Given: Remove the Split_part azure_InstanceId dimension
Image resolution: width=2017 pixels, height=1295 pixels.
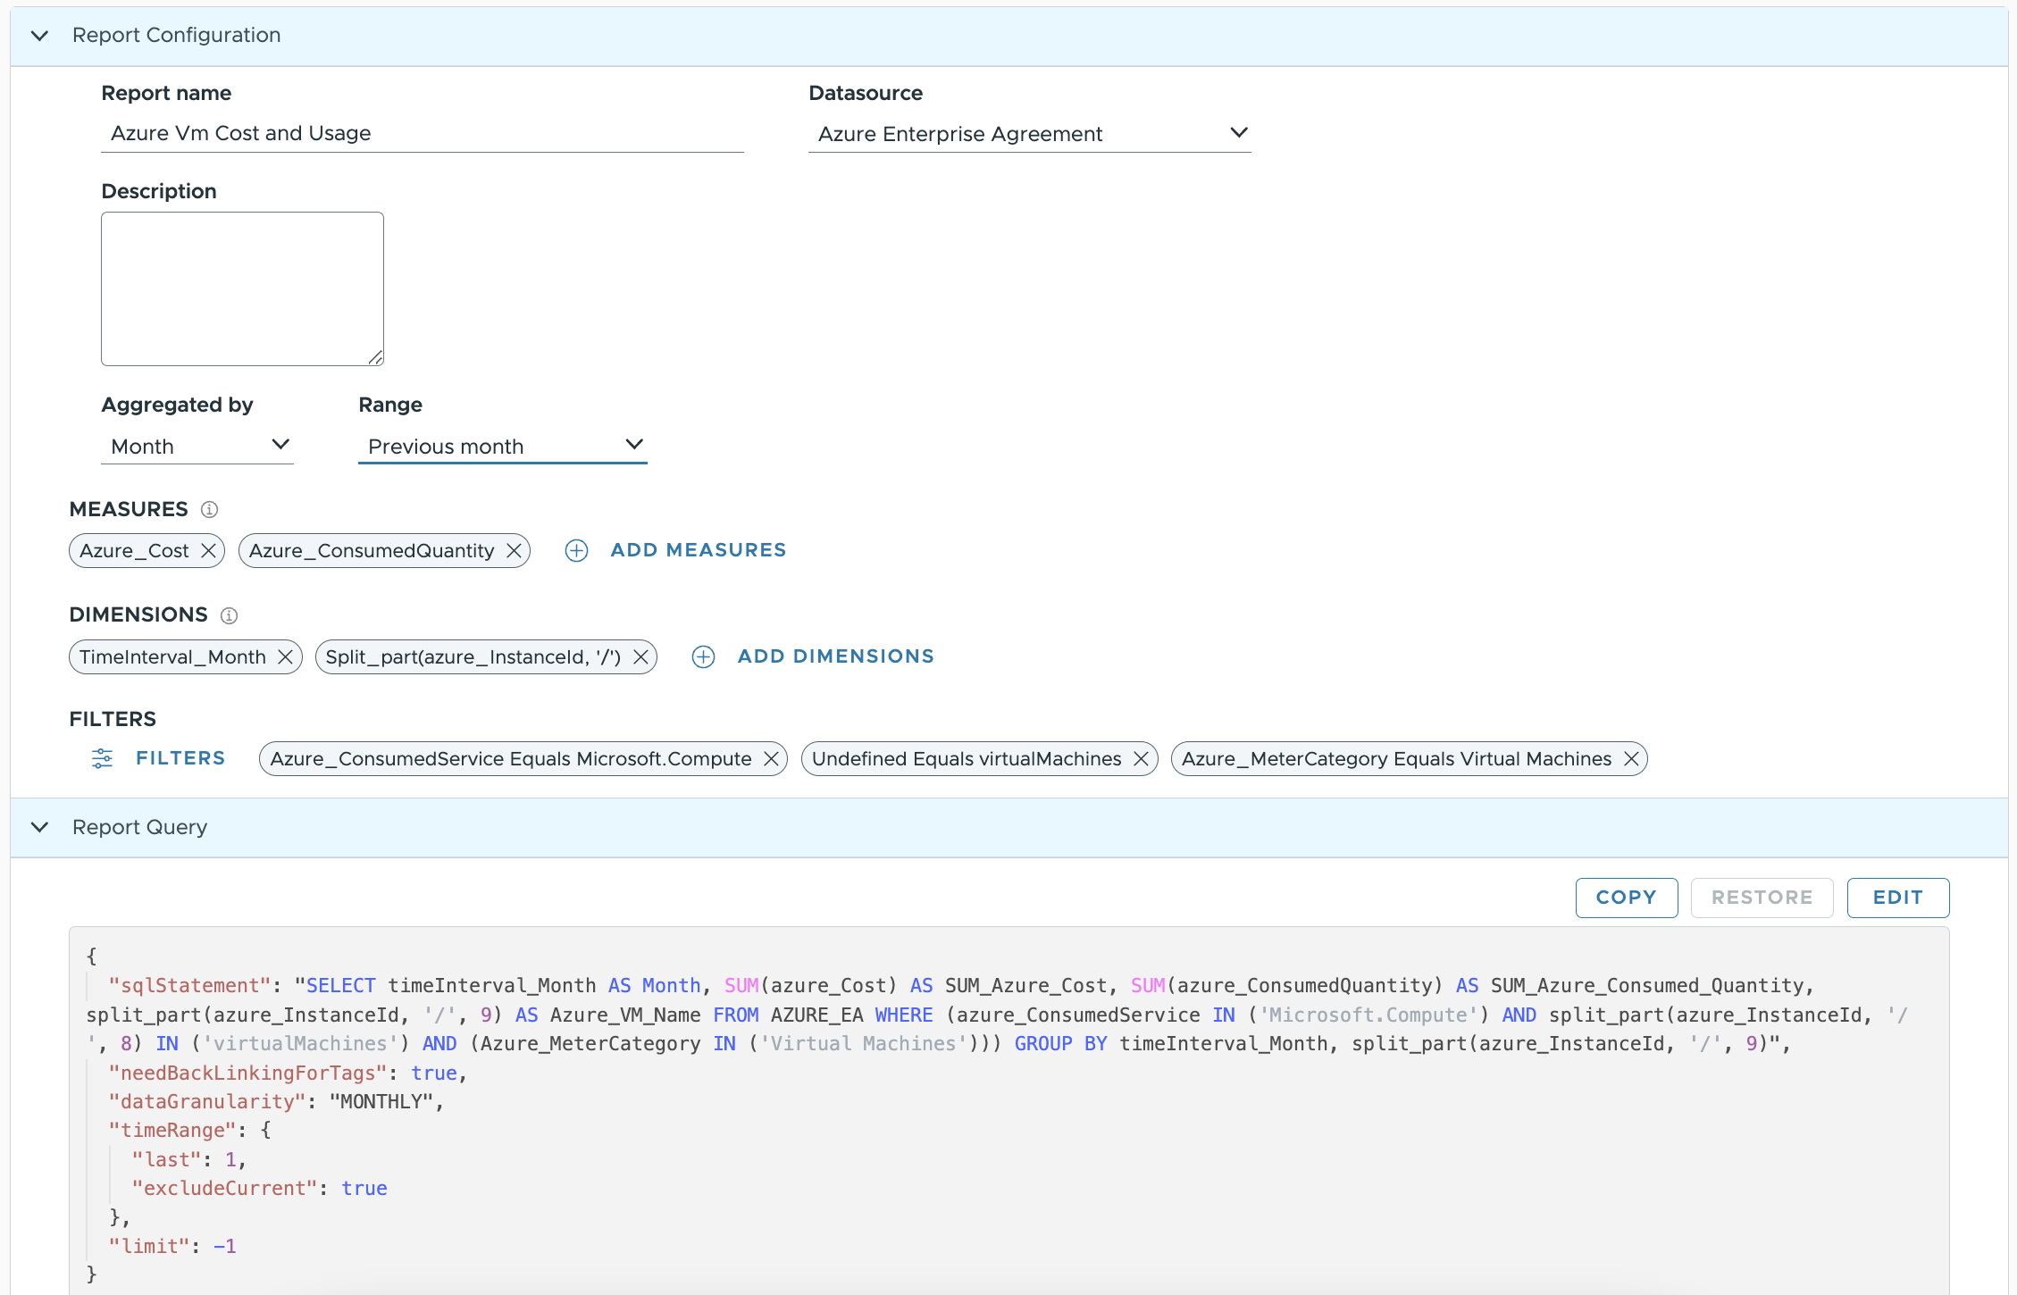Looking at the screenshot, I should click(x=640, y=657).
